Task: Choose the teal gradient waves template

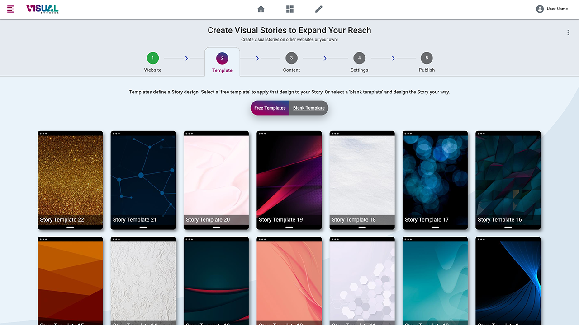Action: 435,281
